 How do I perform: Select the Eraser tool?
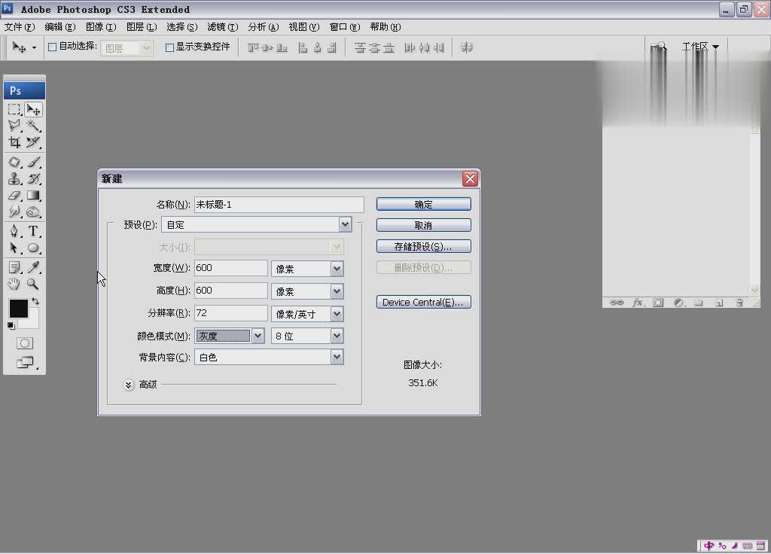tap(14, 195)
